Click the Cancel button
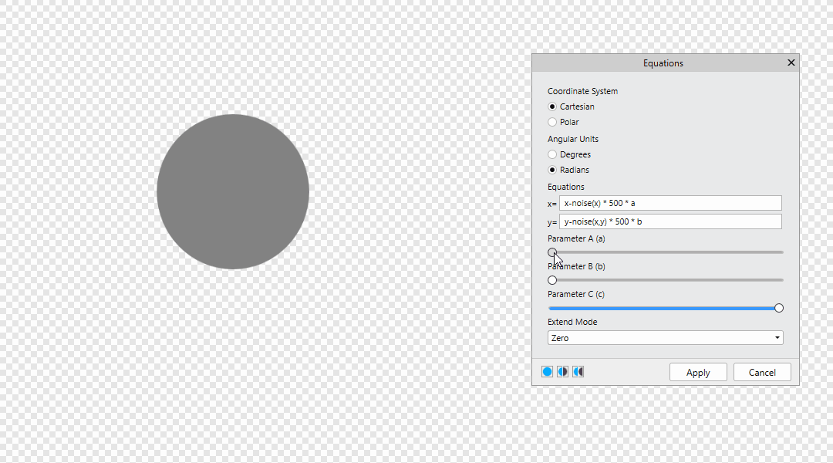This screenshot has width=833, height=463. 762,372
